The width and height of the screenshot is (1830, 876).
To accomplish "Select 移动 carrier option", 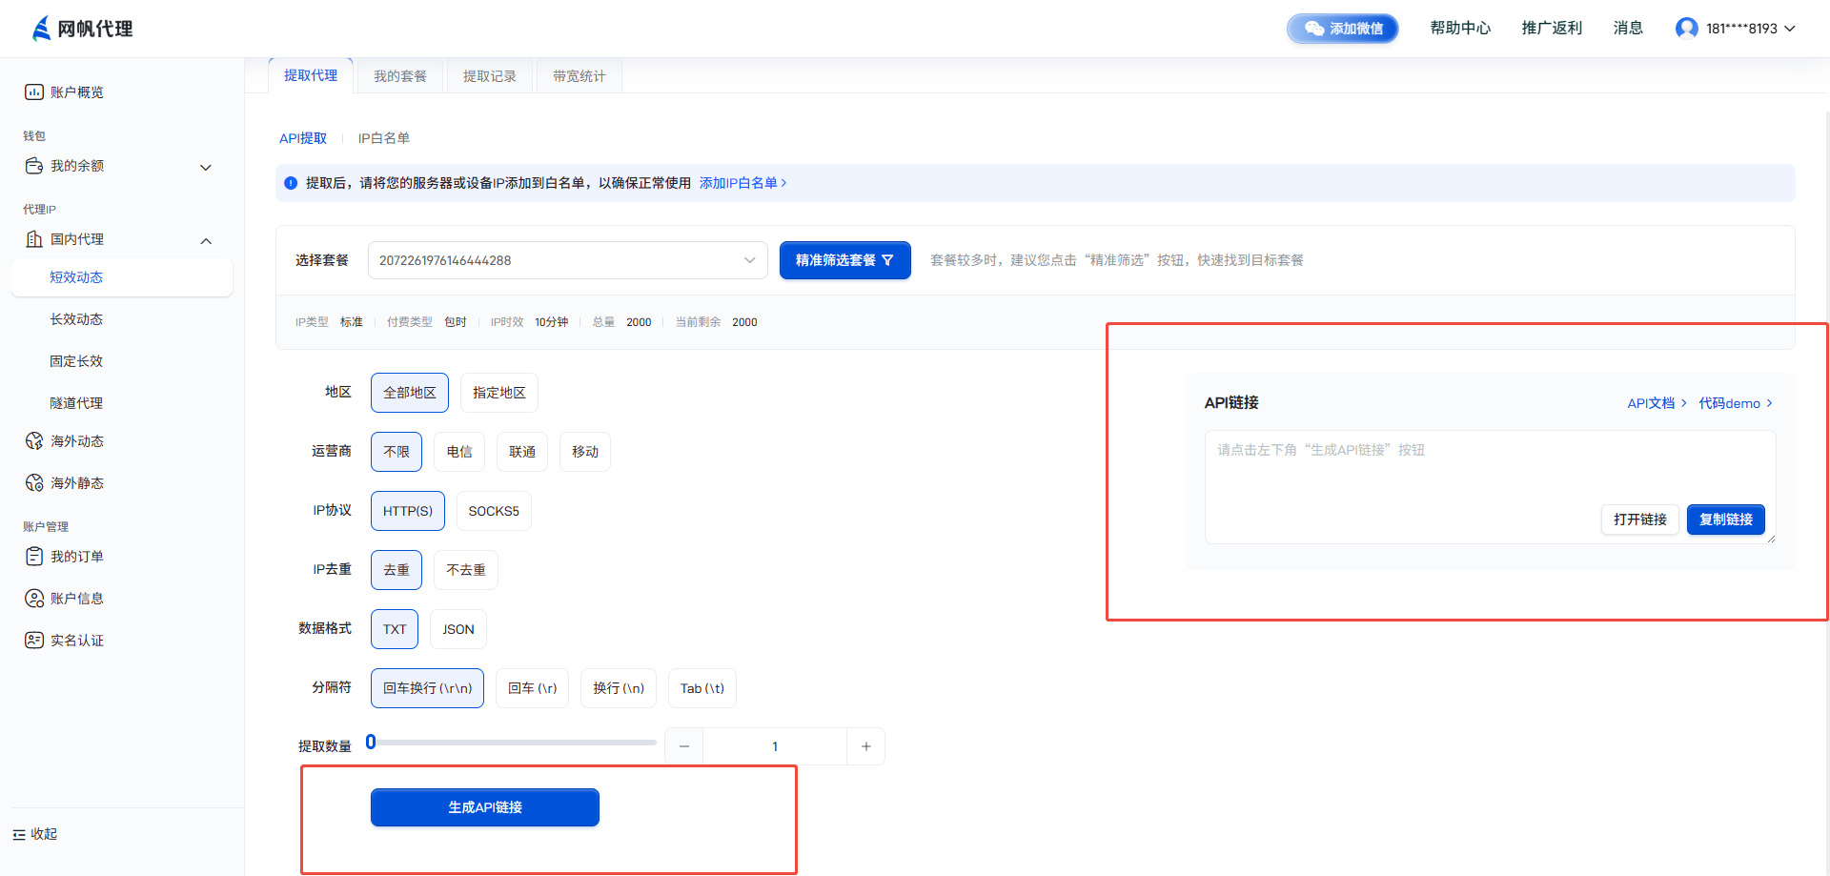I will coord(585,452).
